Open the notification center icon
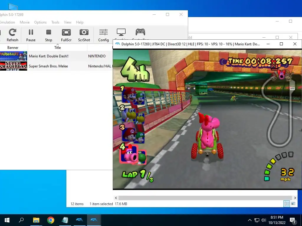Viewport: 302px width, 226px height. (x=293, y=220)
